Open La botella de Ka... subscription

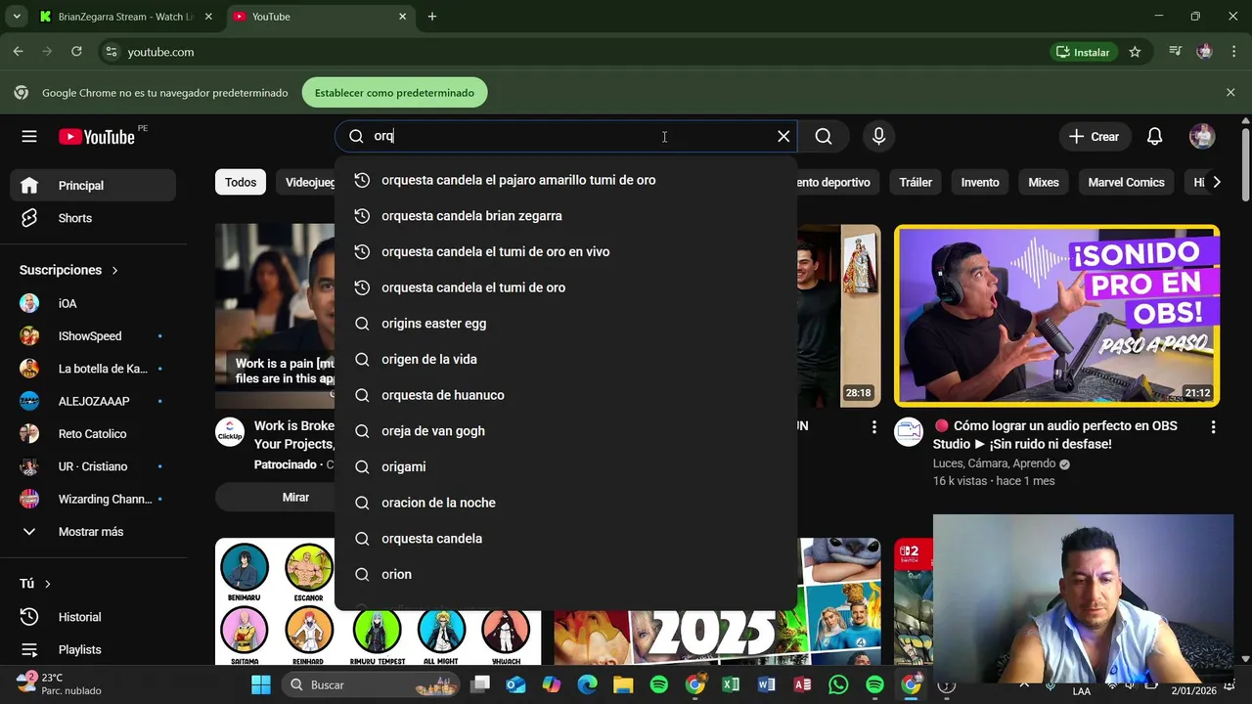[x=93, y=369]
